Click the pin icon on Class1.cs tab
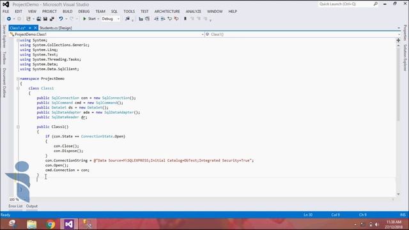Screen dimensions: 409x230 30,28
